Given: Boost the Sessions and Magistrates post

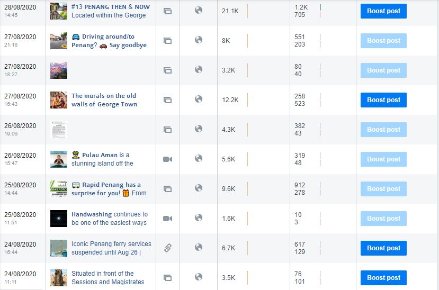Looking at the screenshot, I should click(x=383, y=278).
